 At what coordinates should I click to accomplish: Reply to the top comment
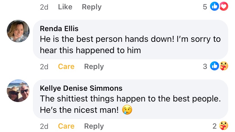point(92,7)
